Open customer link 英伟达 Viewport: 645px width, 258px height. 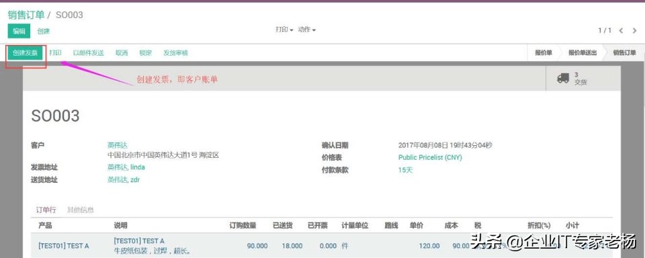pos(118,145)
